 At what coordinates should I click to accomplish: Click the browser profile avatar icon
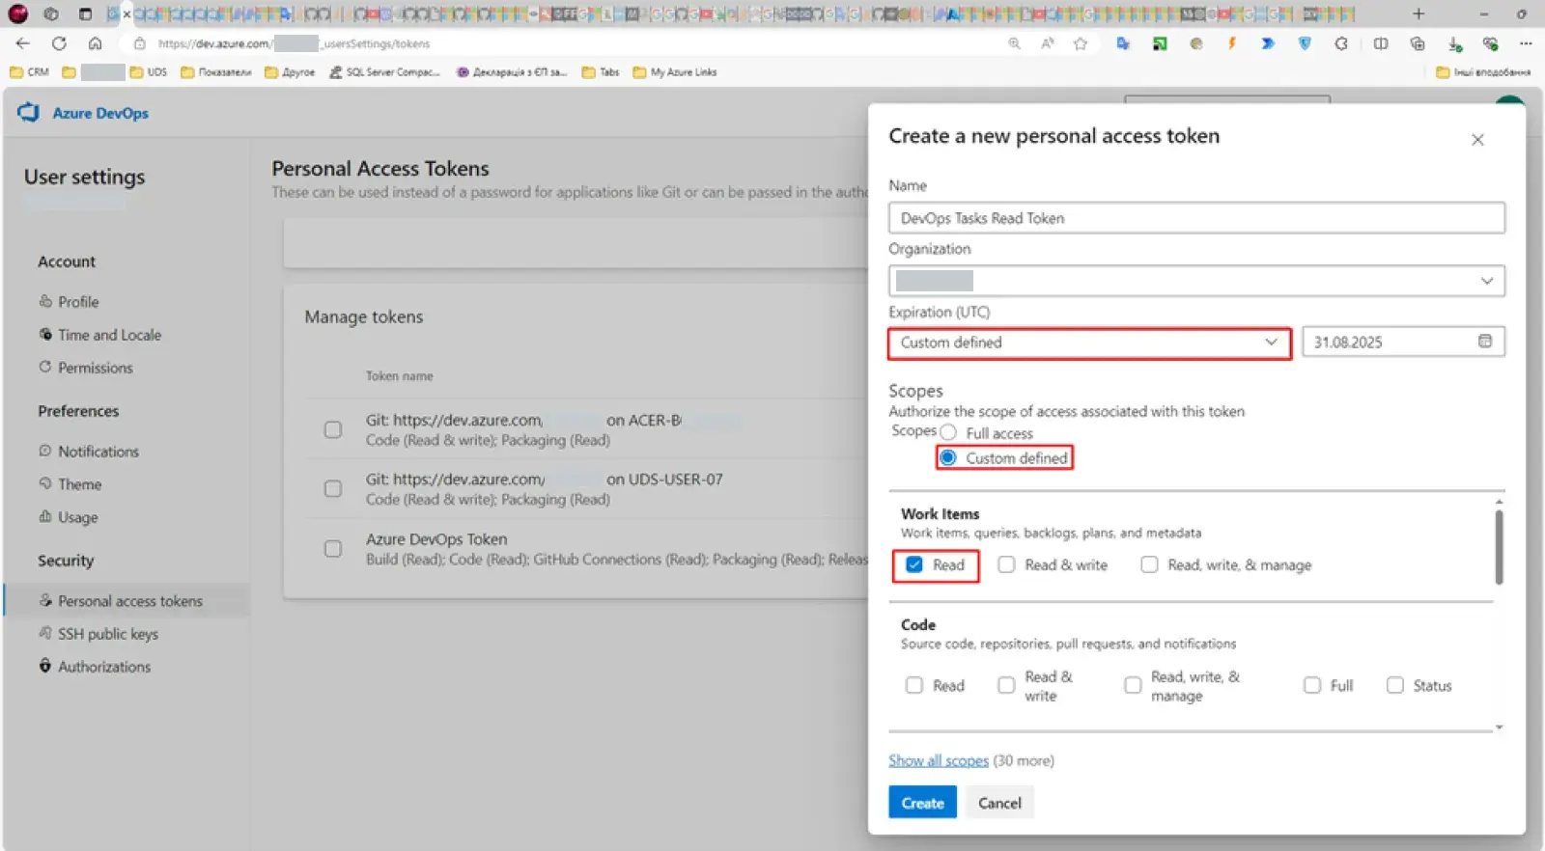18,14
